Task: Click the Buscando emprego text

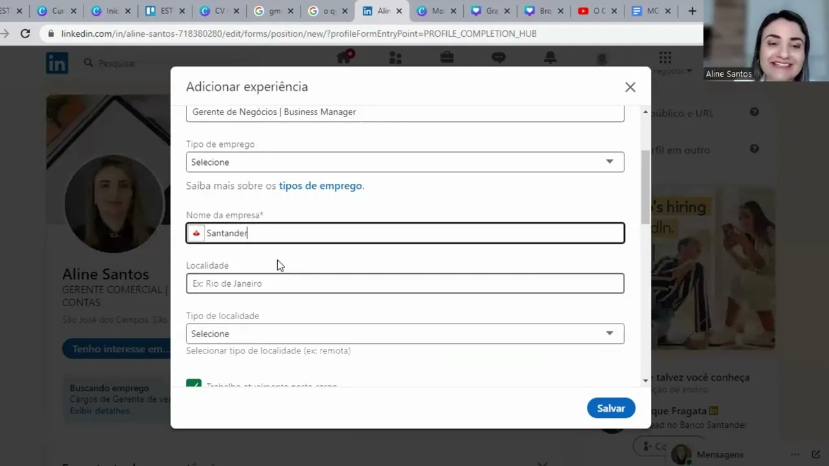Action: pos(109,388)
